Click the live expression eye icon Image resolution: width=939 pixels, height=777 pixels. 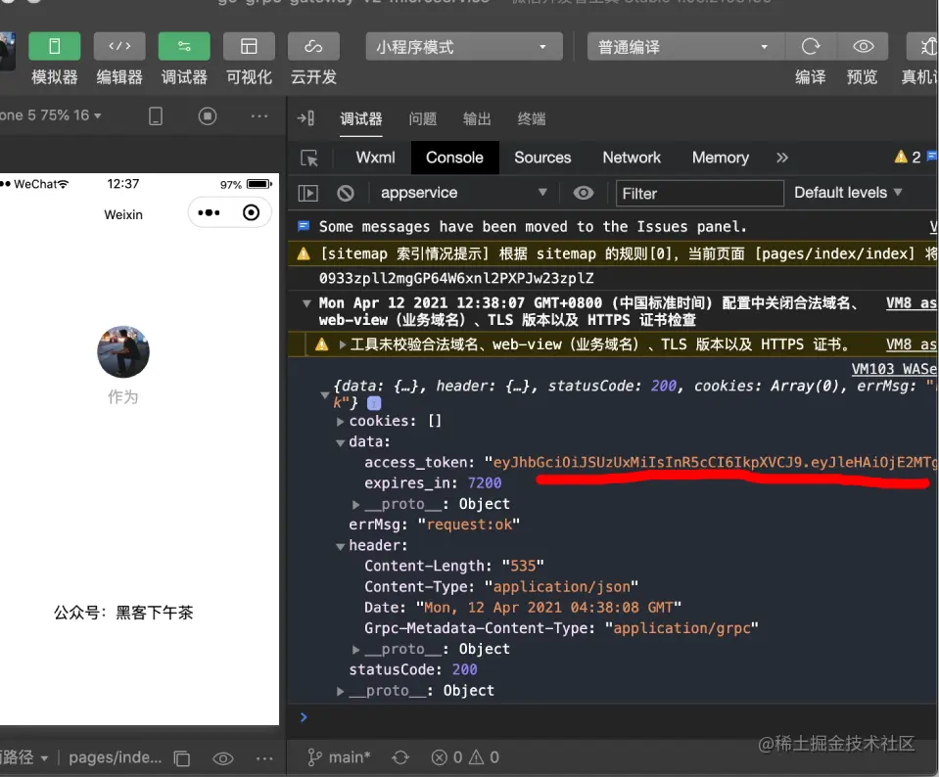coord(584,193)
